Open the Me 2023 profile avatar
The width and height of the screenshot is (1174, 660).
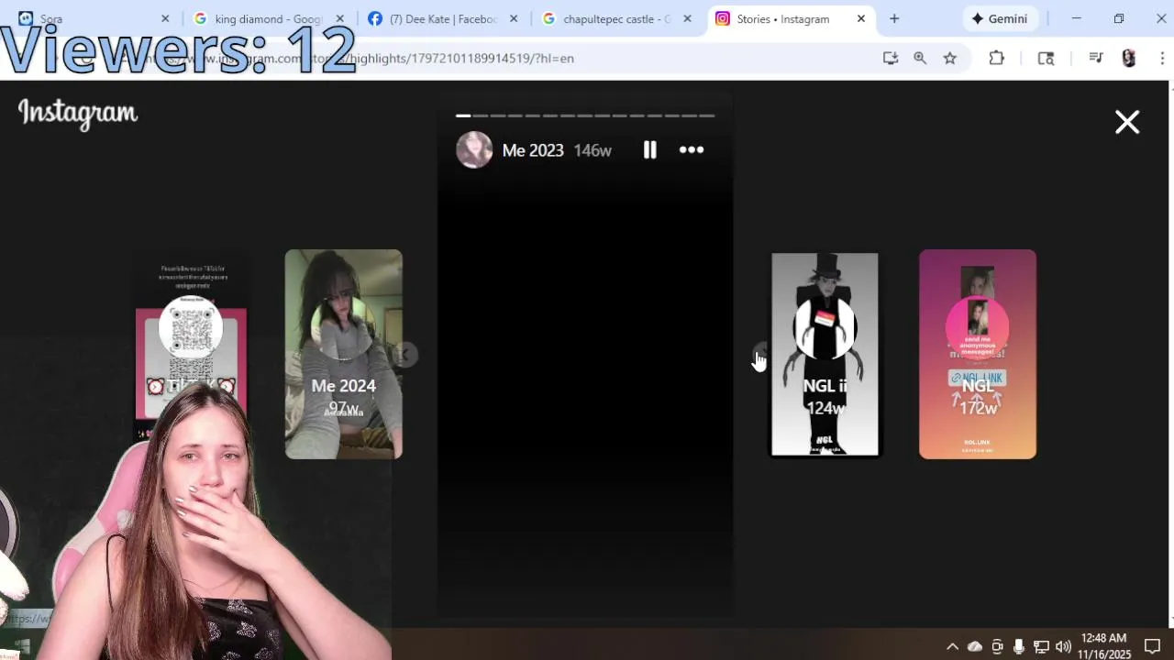pyautogui.click(x=474, y=149)
